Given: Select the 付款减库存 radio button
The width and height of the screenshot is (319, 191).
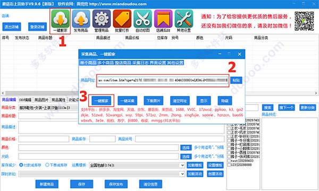Looking at the screenshot, I should click(x=21, y=165).
